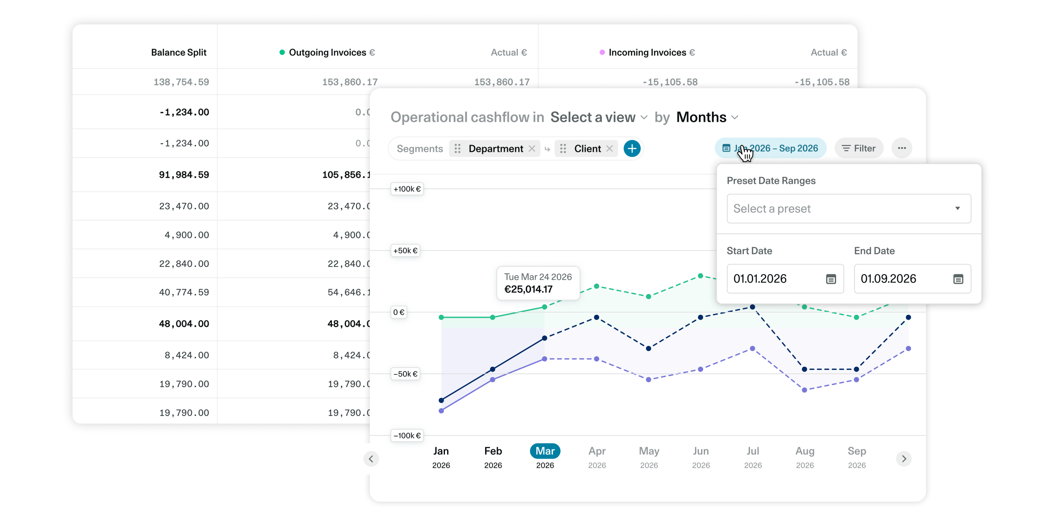Remove the Department segment with its X

click(x=532, y=148)
